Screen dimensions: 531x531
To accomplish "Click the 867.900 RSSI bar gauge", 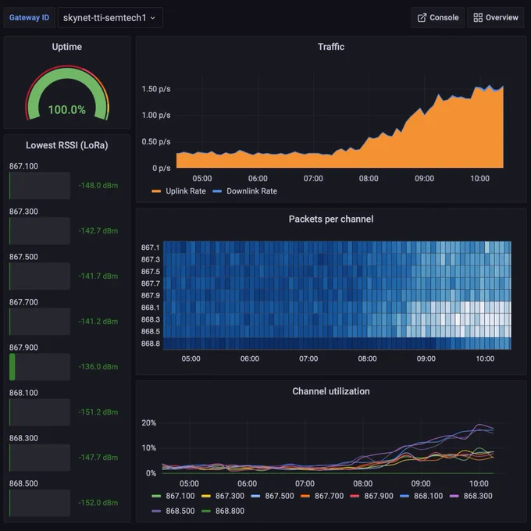I will tap(40, 367).
